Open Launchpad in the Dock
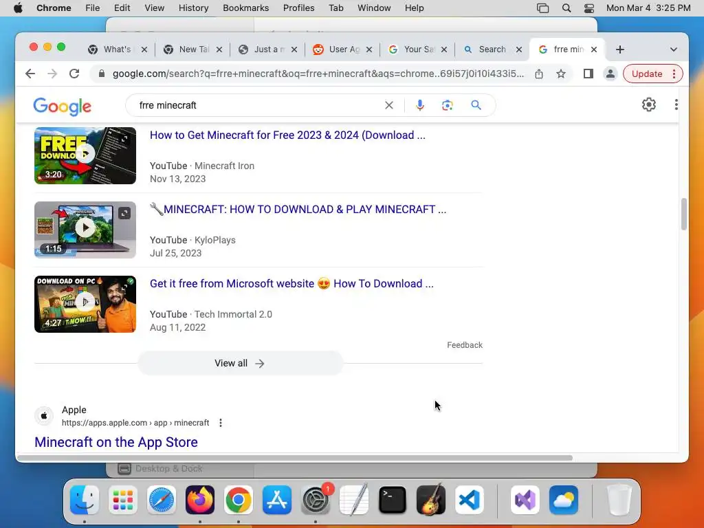 (123, 500)
